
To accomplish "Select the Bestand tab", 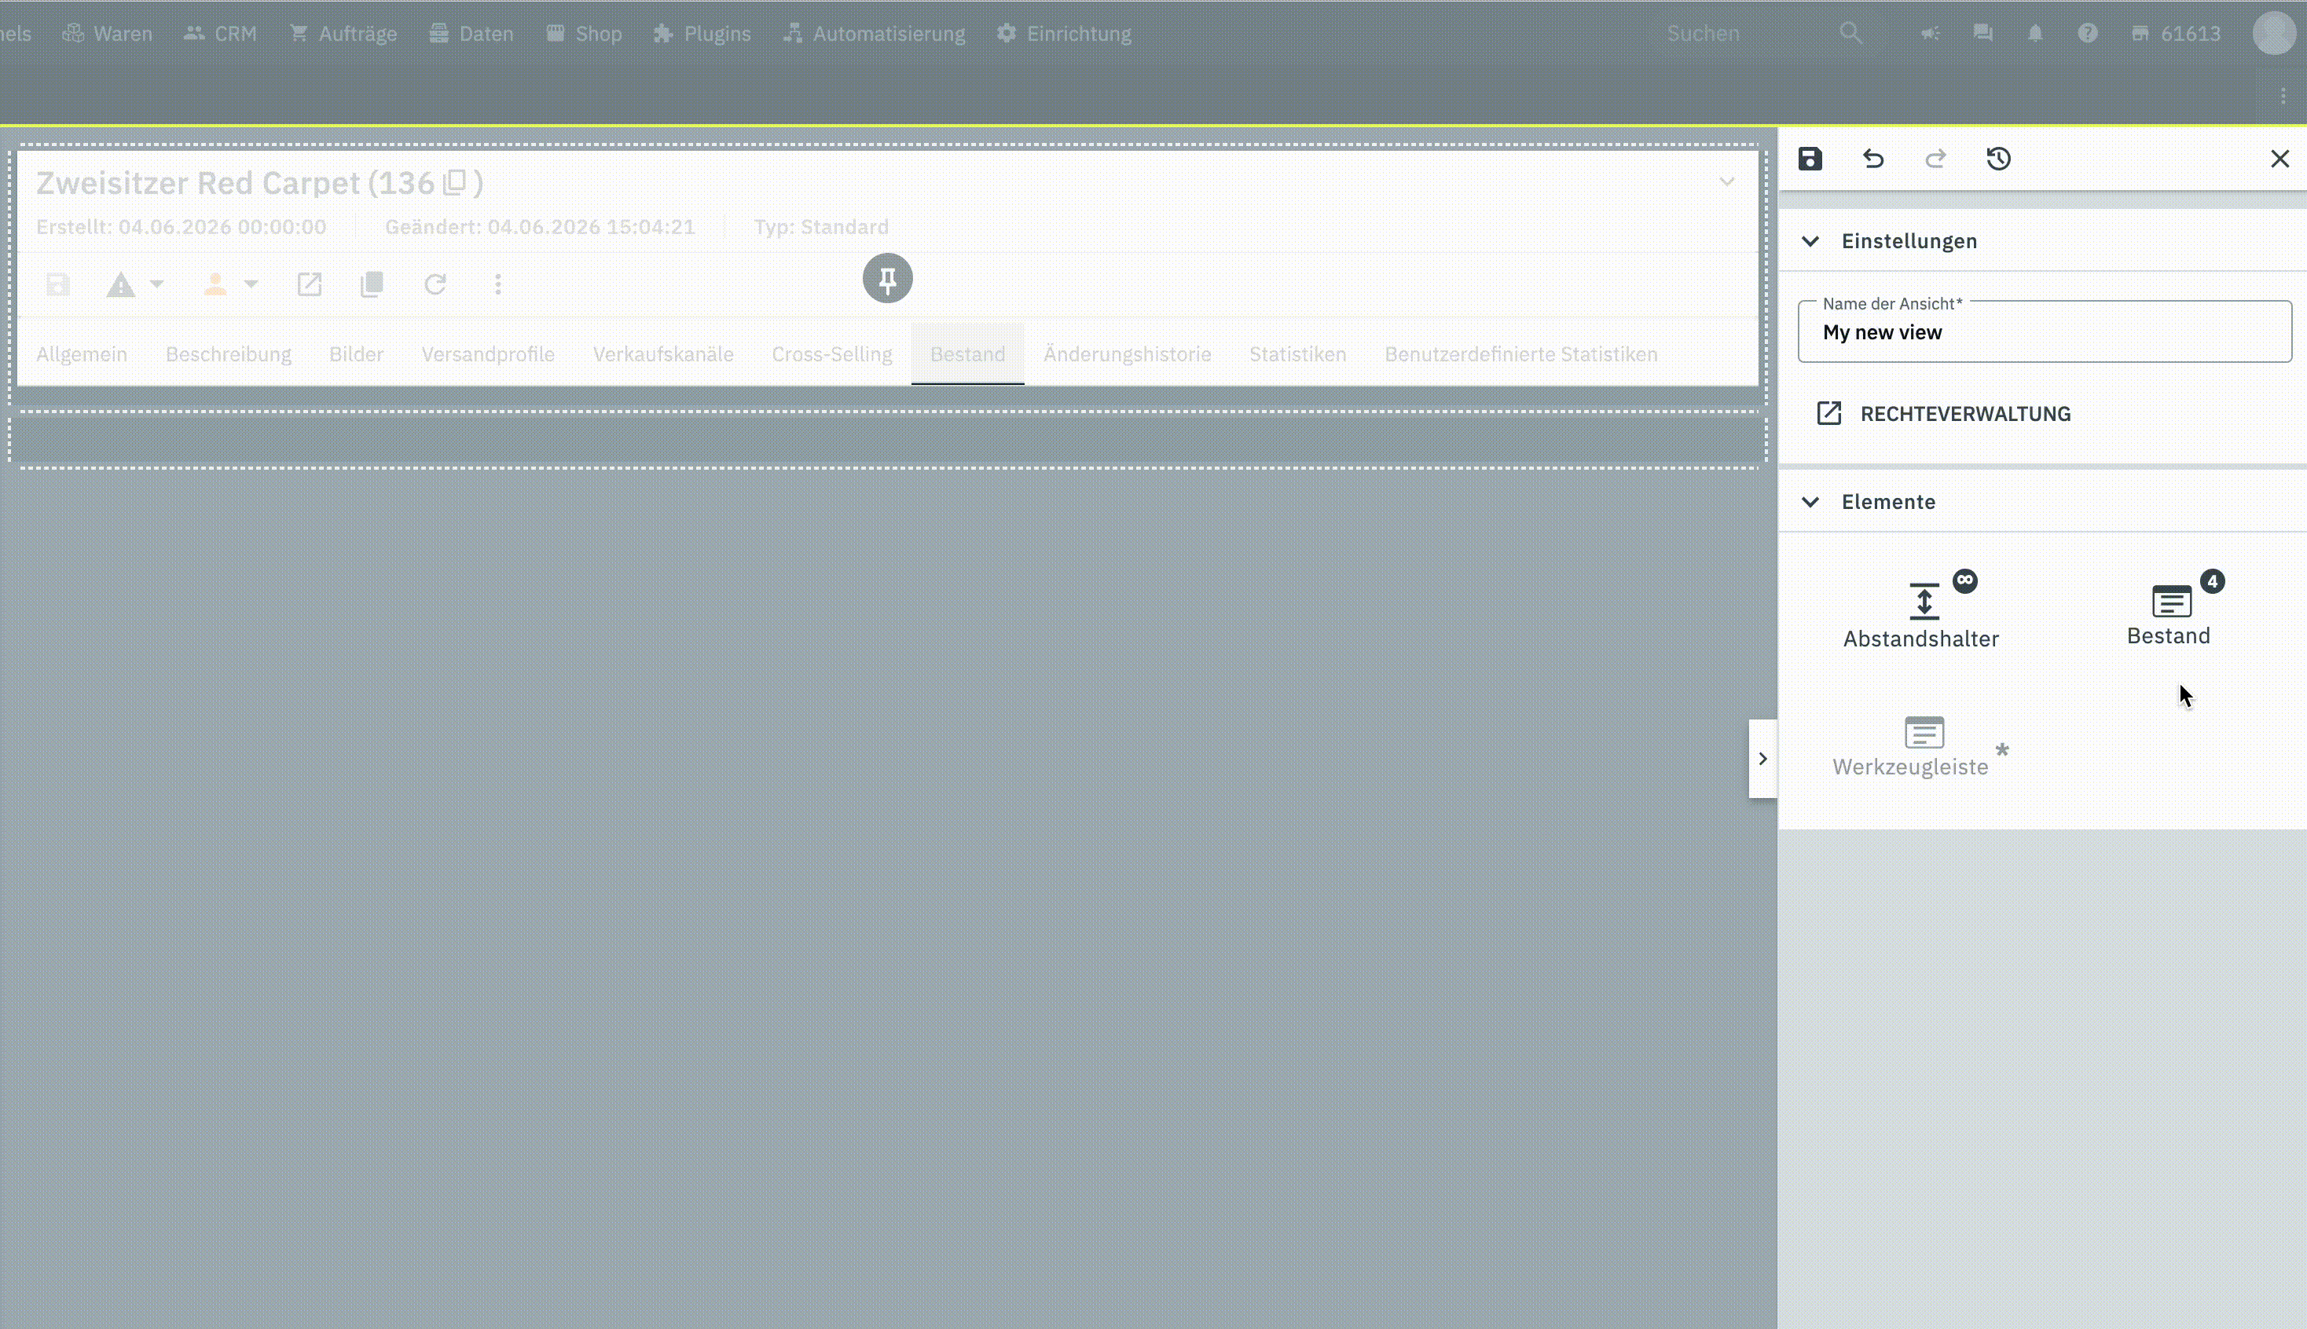I will (x=968, y=354).
